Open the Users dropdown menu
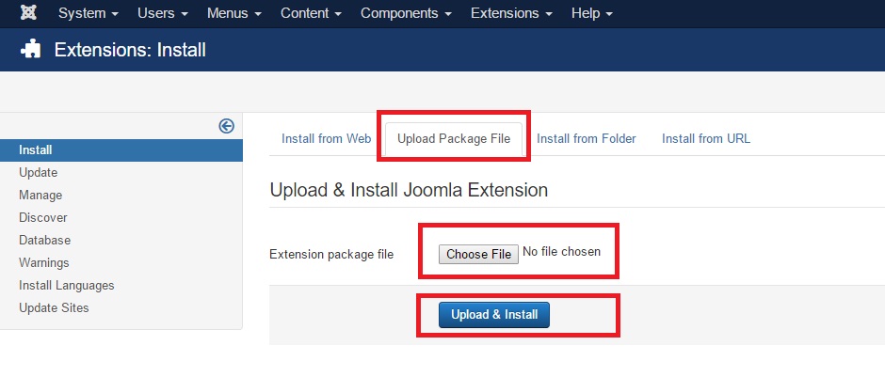The height and width of the screenshot is (377, 885). click(x=163, y=13)
